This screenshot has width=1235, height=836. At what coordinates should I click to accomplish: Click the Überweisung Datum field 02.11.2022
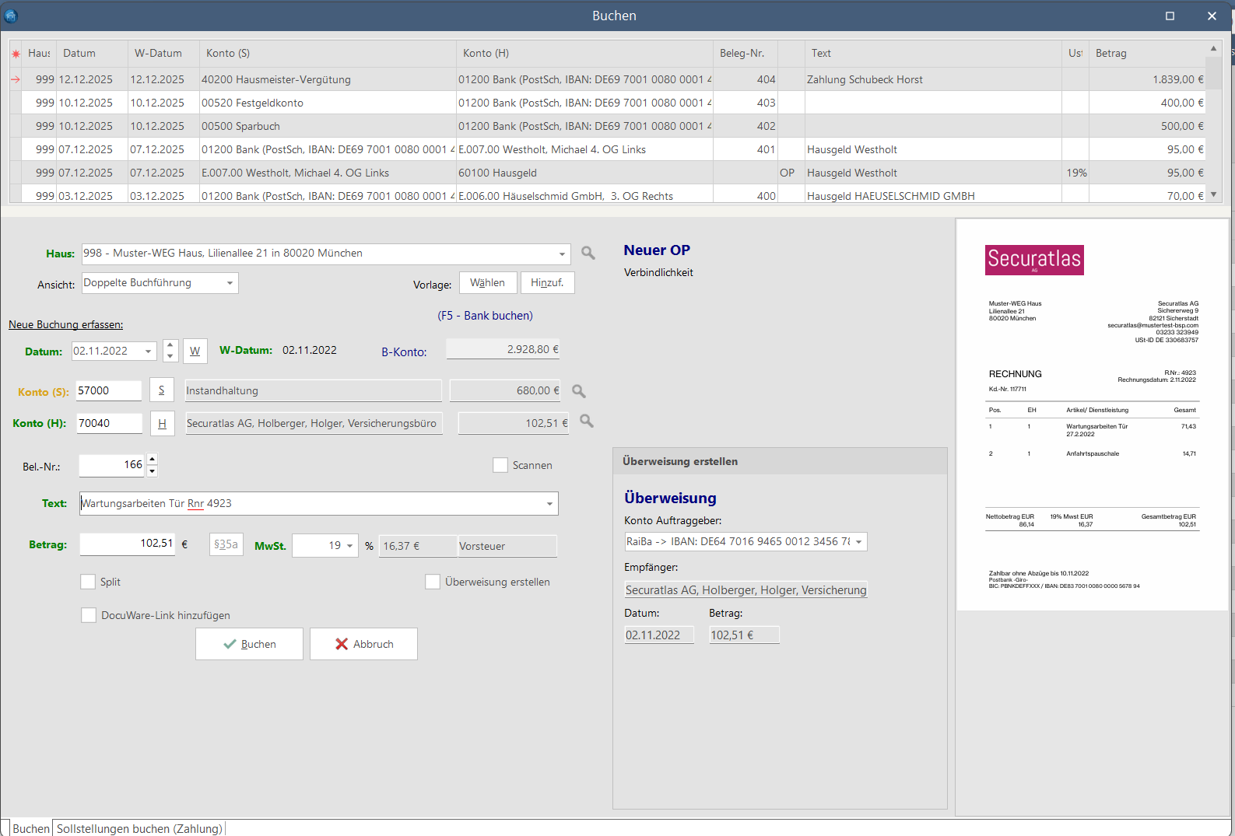tap(658, 635)
